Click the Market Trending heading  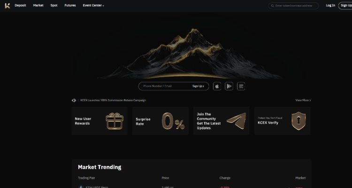coord(99,167)
